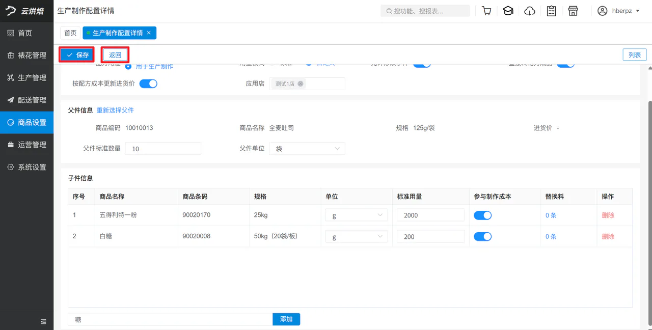The image size is (652, 330).
Task: Click the 列表 button
Action: coord(635,55)
